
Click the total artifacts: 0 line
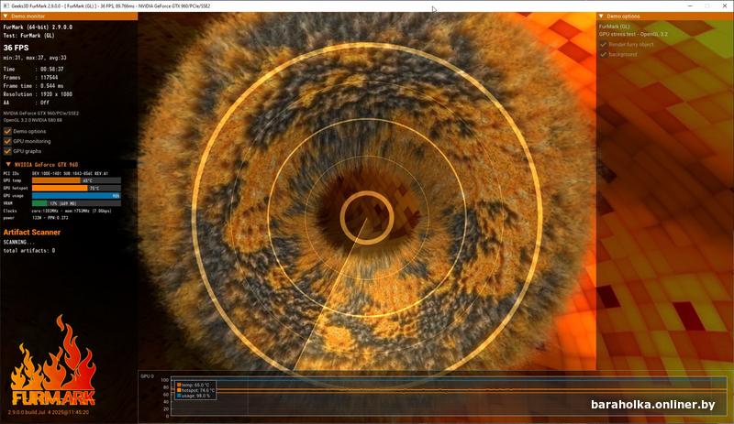coord(29,251)
